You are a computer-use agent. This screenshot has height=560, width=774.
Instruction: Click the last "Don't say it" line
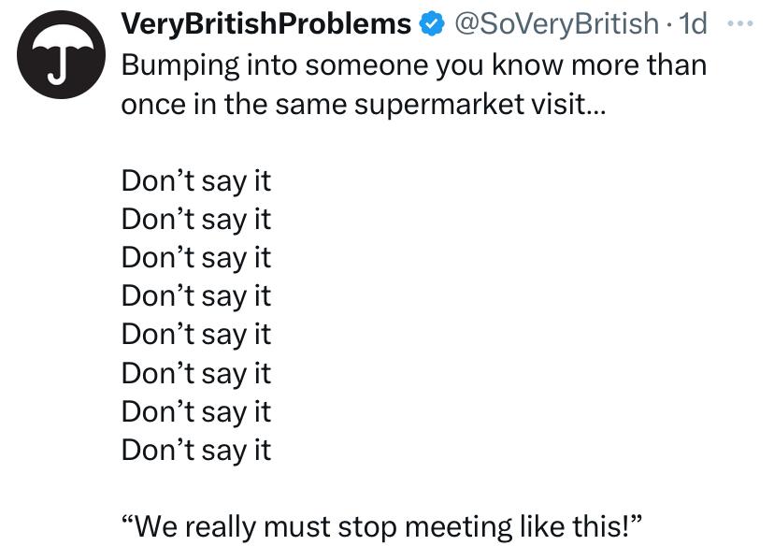196,450
